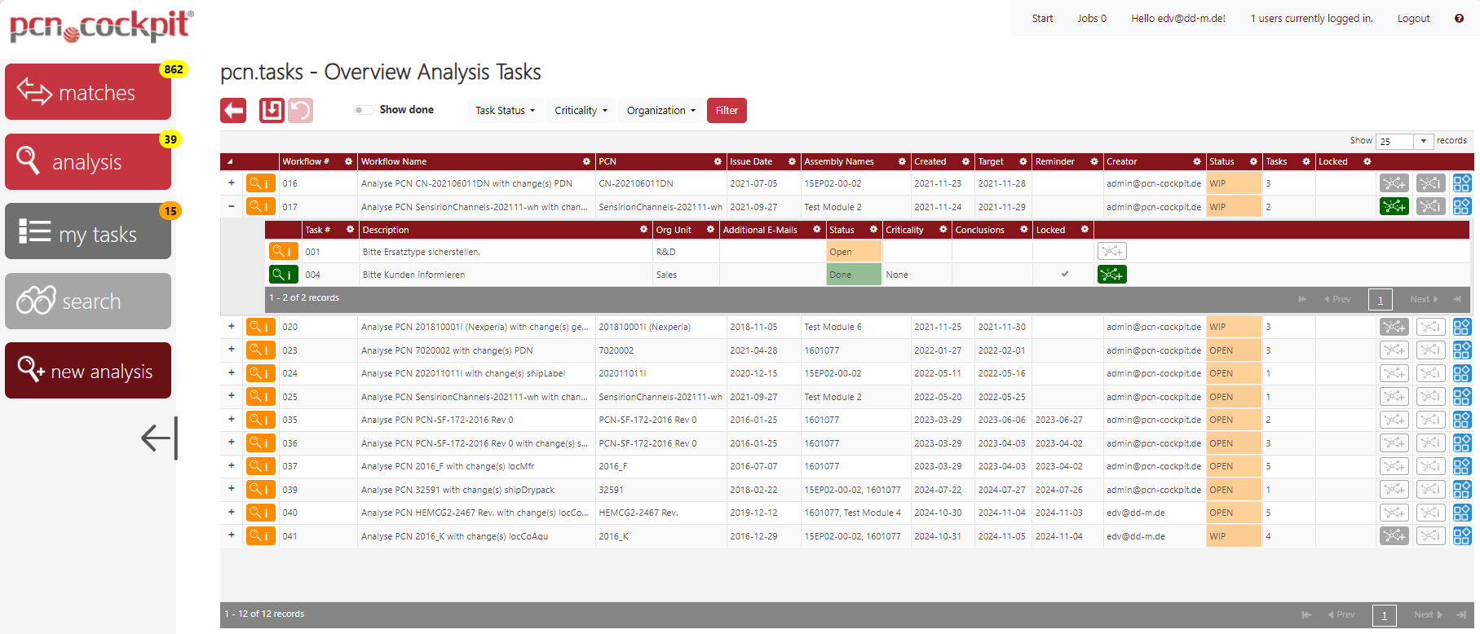Click blue widgets icon for workflow 017
Image resolution: width=1480 pixels, height=634 pixels.
click(1462, 206)
